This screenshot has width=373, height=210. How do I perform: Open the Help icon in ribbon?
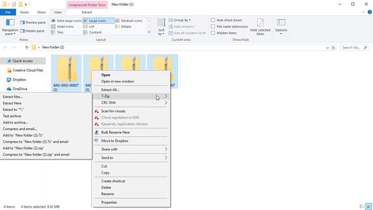point(370,12)
